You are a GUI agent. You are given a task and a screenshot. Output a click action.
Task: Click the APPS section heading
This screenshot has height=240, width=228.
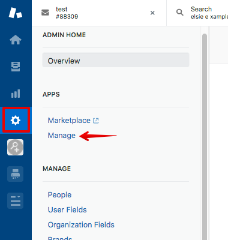[51, 94]
